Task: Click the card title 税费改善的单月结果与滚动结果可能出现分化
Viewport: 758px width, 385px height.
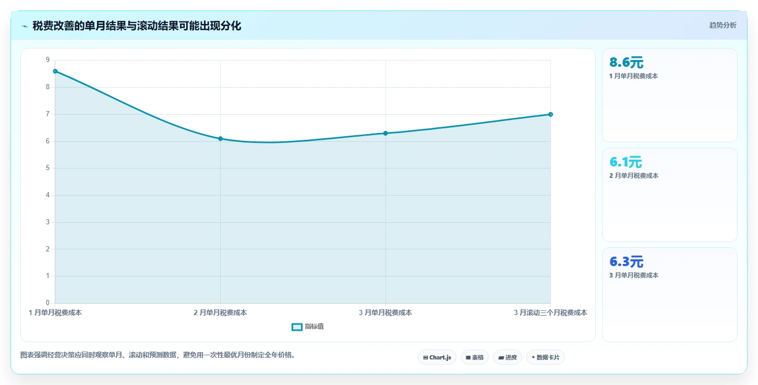Action: click(137, 26)
